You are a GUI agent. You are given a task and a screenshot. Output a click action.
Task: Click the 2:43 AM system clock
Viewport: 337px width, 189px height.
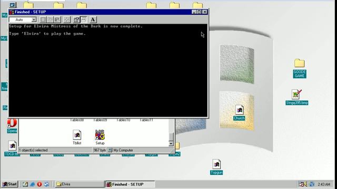324,184
